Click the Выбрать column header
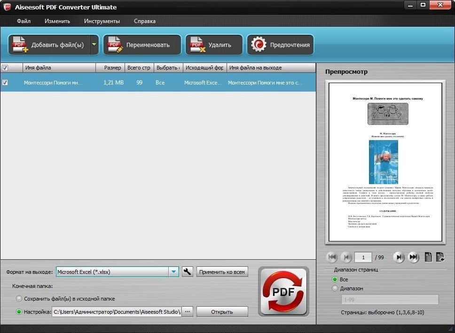 pyautogui.click(x=168, y=68)
